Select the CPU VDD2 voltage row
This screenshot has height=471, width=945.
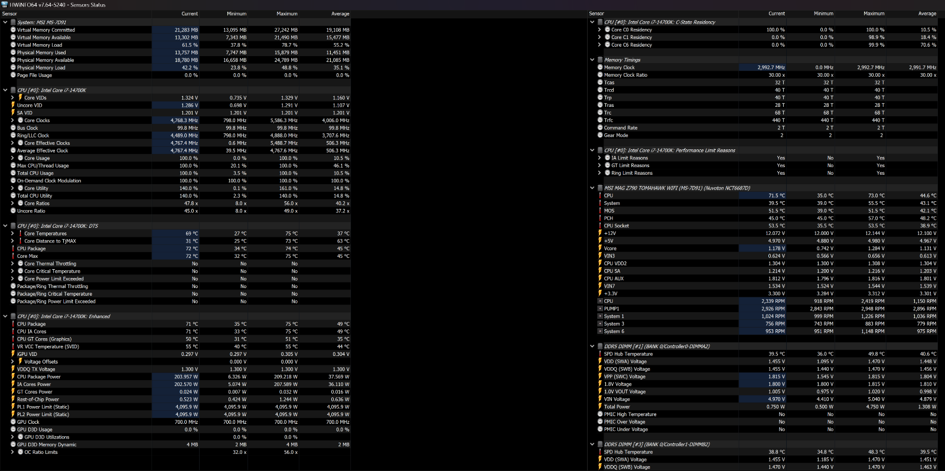(762, 263)
